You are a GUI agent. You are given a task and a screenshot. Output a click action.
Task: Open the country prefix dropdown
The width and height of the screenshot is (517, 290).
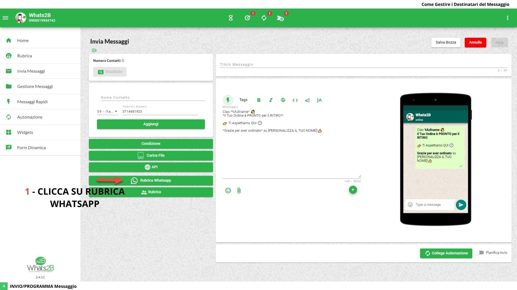(107, 111)
